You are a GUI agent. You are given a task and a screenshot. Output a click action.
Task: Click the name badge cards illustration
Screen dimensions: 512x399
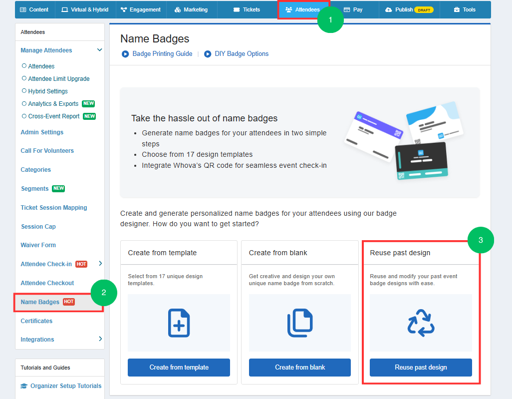(x=404, y=141)
